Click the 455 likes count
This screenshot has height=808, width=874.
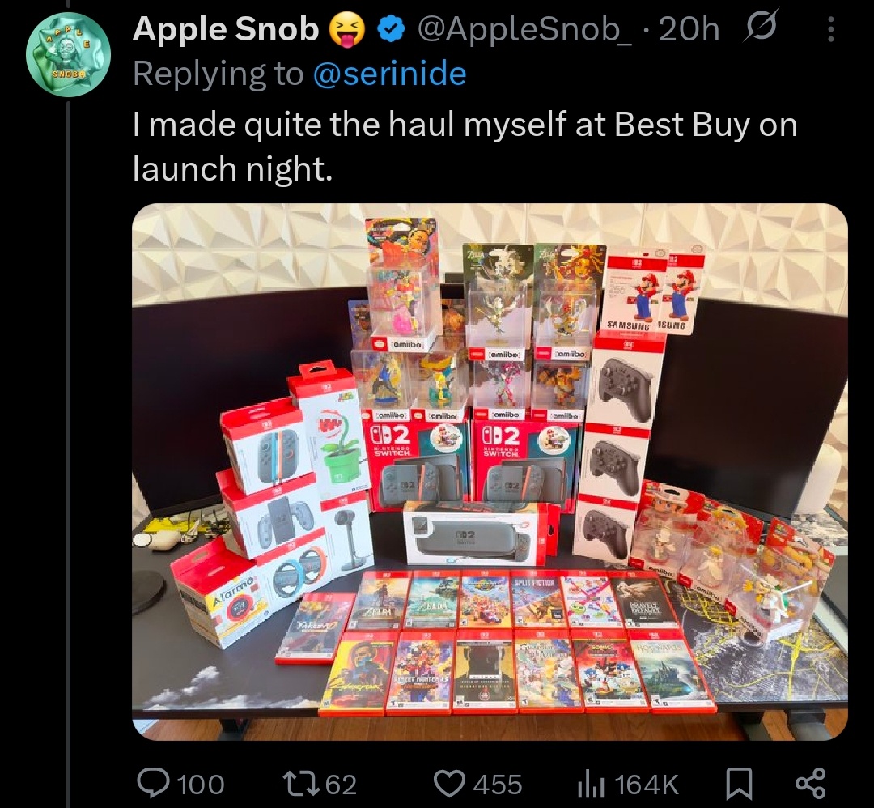tap(498, 784)
